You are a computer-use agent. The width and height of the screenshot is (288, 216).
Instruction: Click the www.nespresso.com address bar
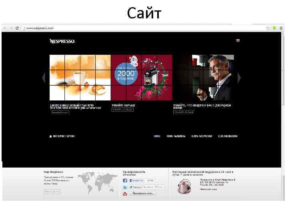pyautogui.click(x=142, y=28)
